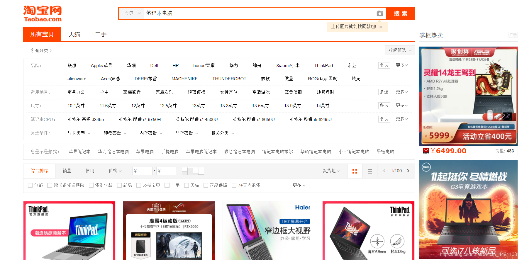The height and width of the screenshot is (260, 522).
Task: Switch to the 天猫 tab
Action: (x=74, y=34)
